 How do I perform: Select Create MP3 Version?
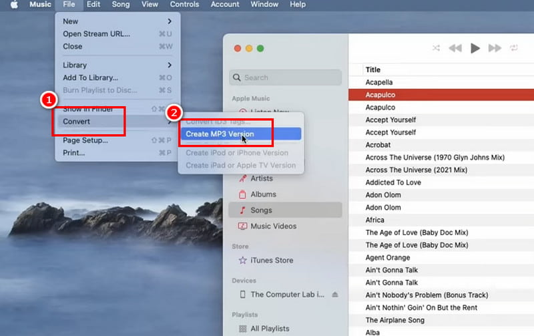click(x=241, y=134)
